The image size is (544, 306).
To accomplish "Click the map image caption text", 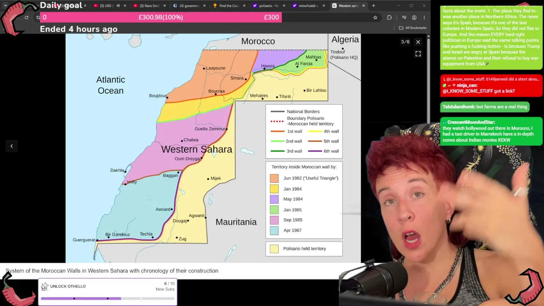I will click(112, 271).
